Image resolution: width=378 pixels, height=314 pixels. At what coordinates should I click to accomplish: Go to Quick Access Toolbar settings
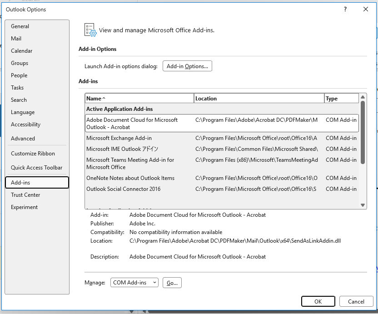point(36,167)
